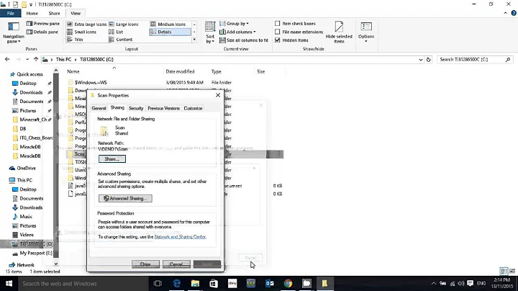Go back with the back arrow
This screenshot has width=518, height=291.
7,59
